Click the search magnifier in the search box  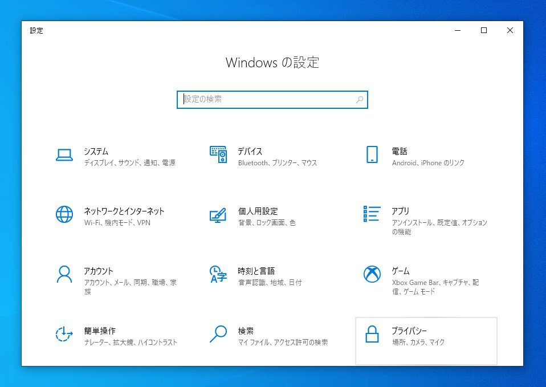[x=360, y=100]
